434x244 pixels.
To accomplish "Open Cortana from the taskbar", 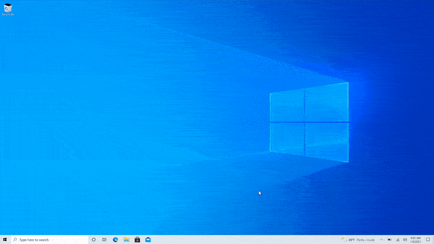I will point(94,240).
